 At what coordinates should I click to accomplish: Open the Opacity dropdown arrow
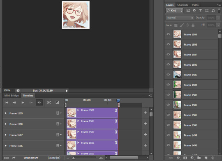[x=218, y=18]
